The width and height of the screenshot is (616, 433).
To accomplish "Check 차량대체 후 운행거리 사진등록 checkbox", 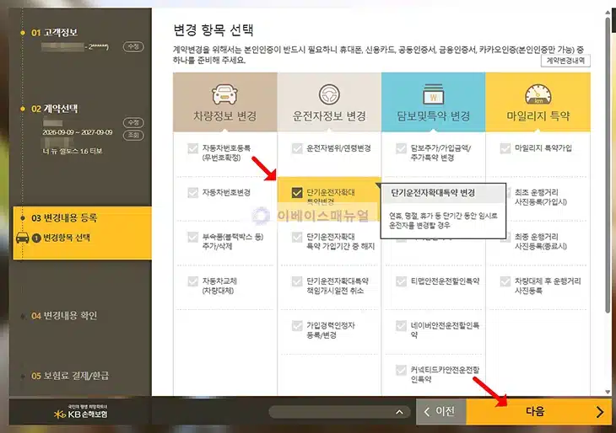I will coord(505,281).
